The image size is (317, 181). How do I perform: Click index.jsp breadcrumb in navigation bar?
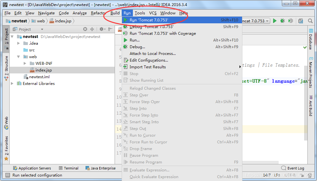click(61, 21)
